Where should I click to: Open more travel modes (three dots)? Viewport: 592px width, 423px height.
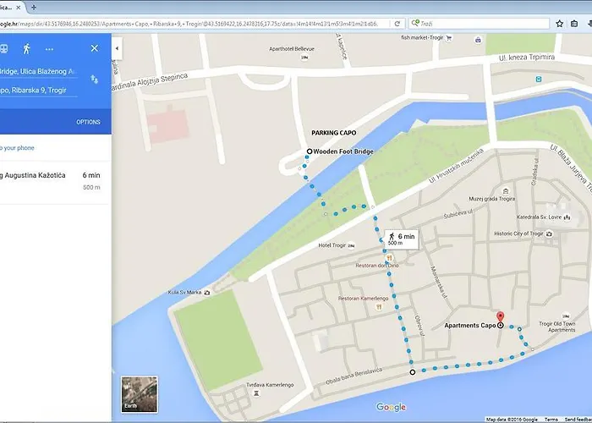click(50, 48)
